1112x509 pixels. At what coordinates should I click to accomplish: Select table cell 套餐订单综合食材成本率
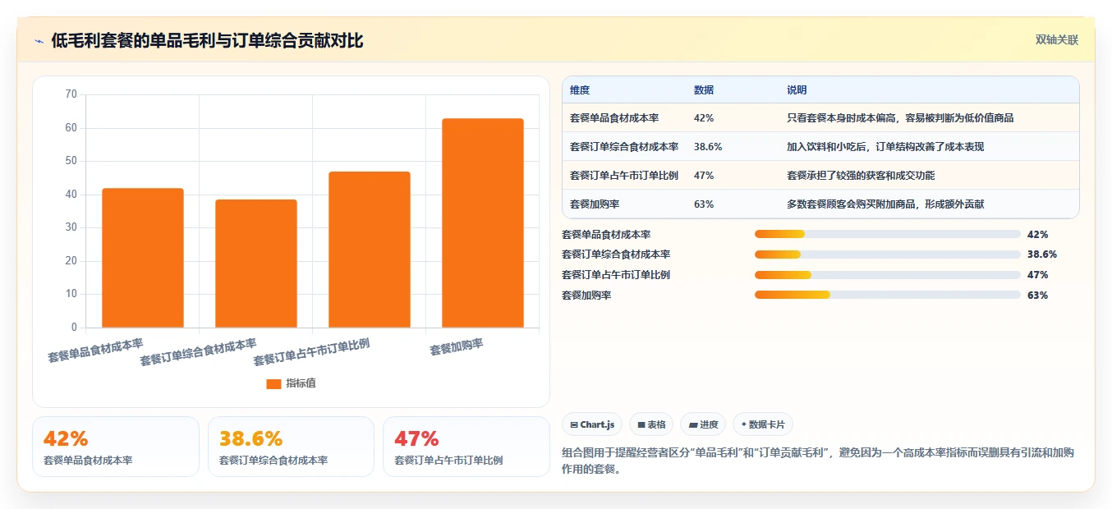pyautogui.click(x=624, y=147)
